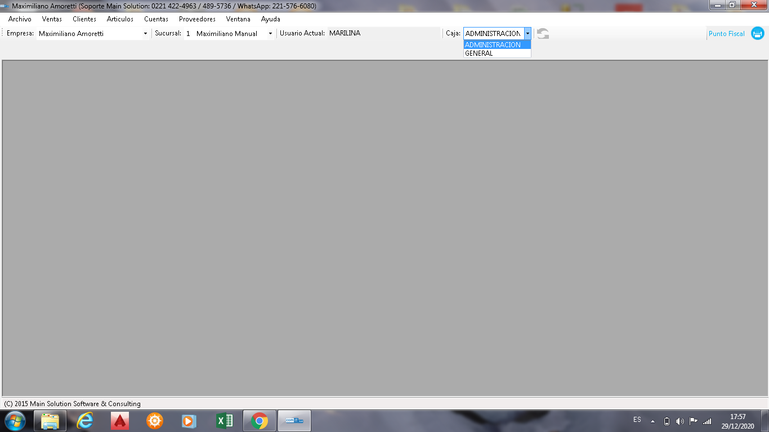
Task: Open the Articulos menu
Action: click(120, 19)
